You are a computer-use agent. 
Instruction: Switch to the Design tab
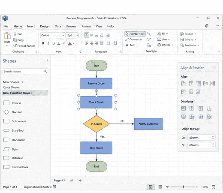[45, 26]
